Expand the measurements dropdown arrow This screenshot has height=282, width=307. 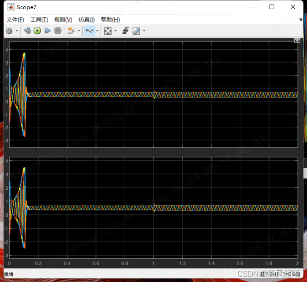point(144,31)
